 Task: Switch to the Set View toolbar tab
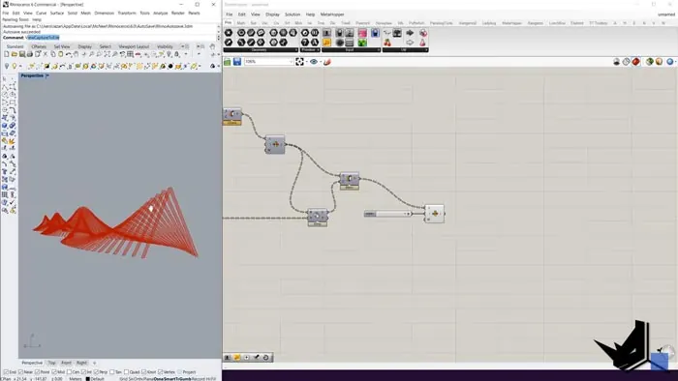(62, 46)
